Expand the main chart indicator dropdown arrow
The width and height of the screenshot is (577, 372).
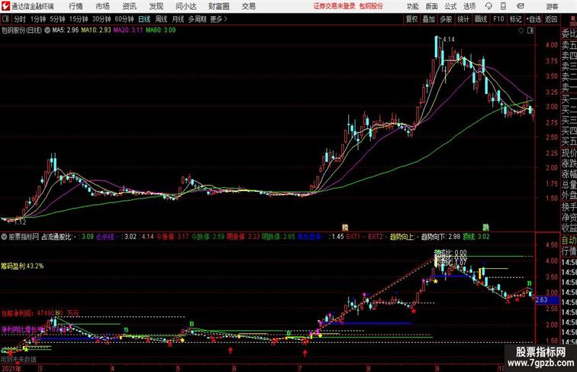click(47, 31)
